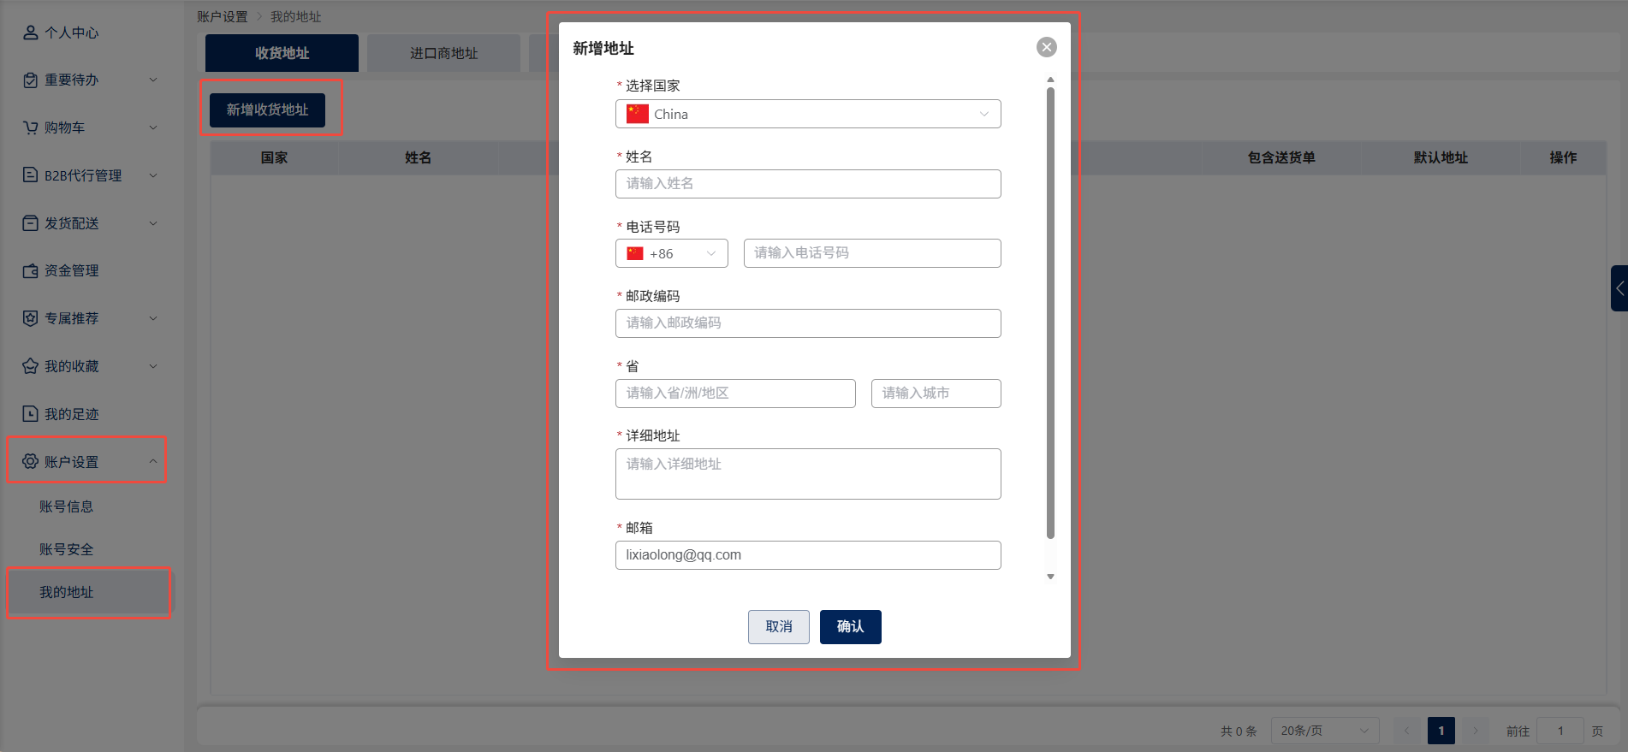This screenshot has width=1628, height=752.
Task: Click the 国家 column header
Action: pyautogui.click(x=275, y=157)
